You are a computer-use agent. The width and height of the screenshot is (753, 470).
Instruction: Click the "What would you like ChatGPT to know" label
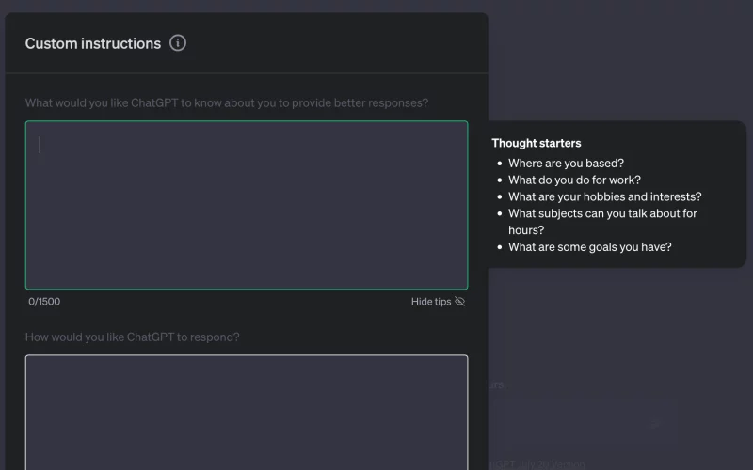[x=227, y=103]
